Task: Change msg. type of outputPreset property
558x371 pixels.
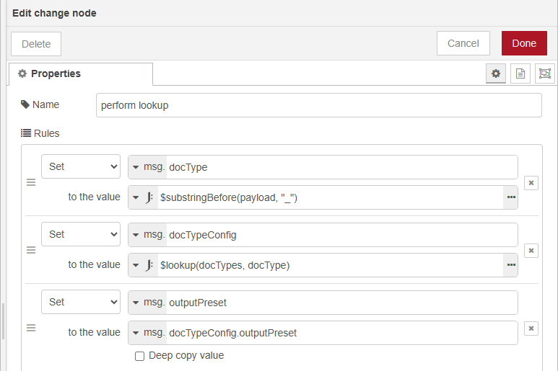Action: 148,303
